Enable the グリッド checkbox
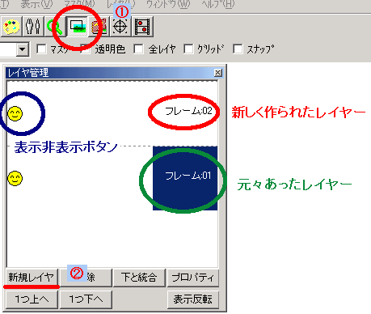The image size is (371, 314). [x=188, y=49]
